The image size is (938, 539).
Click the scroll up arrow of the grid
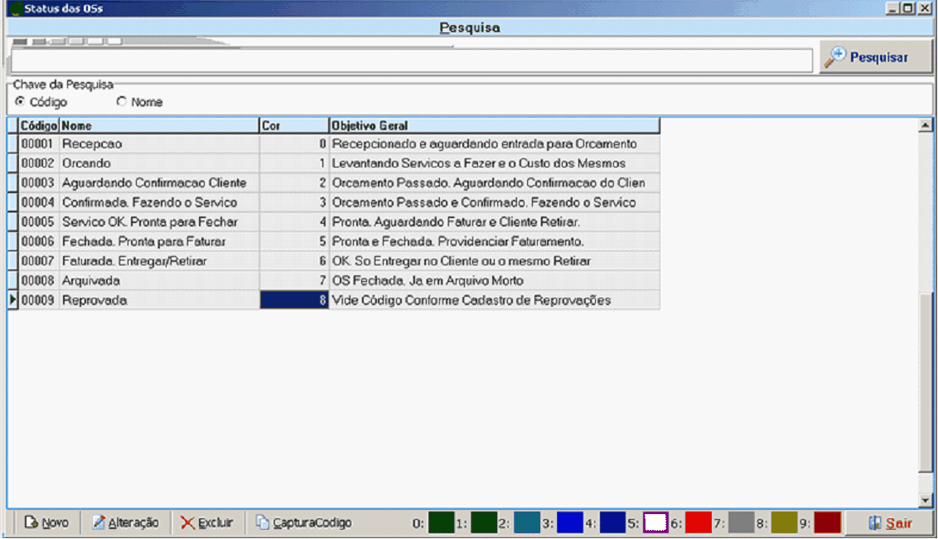926,125
